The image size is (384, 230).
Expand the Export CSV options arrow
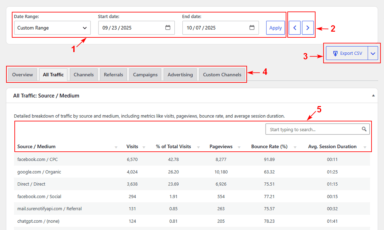tap(373, 53)
